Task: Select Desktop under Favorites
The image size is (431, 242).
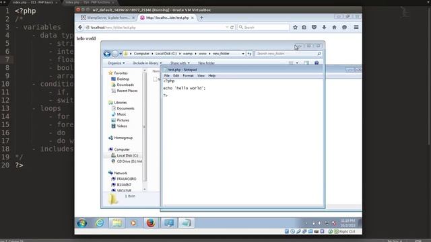Action: (123, 79)
